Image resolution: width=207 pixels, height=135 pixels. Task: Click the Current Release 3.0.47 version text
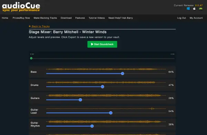click(x=188, y=5)
